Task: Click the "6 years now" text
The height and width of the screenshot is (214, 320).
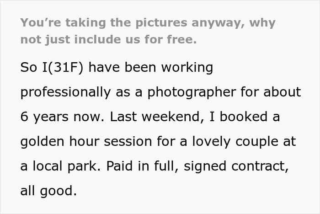Action: pos(61,117)
